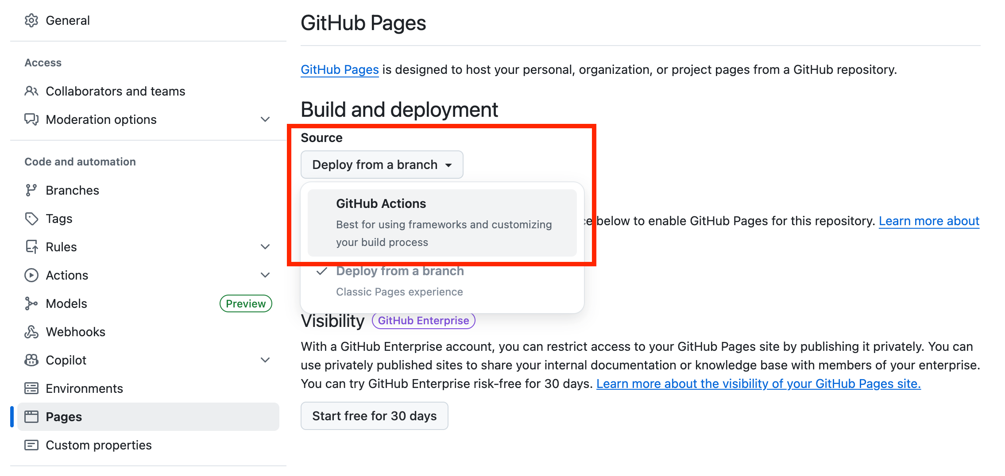The width and height of the screenshot is (1005, 476).
Task: Open the GitHub Pages documentation link
Action: [x=340, y=69]
